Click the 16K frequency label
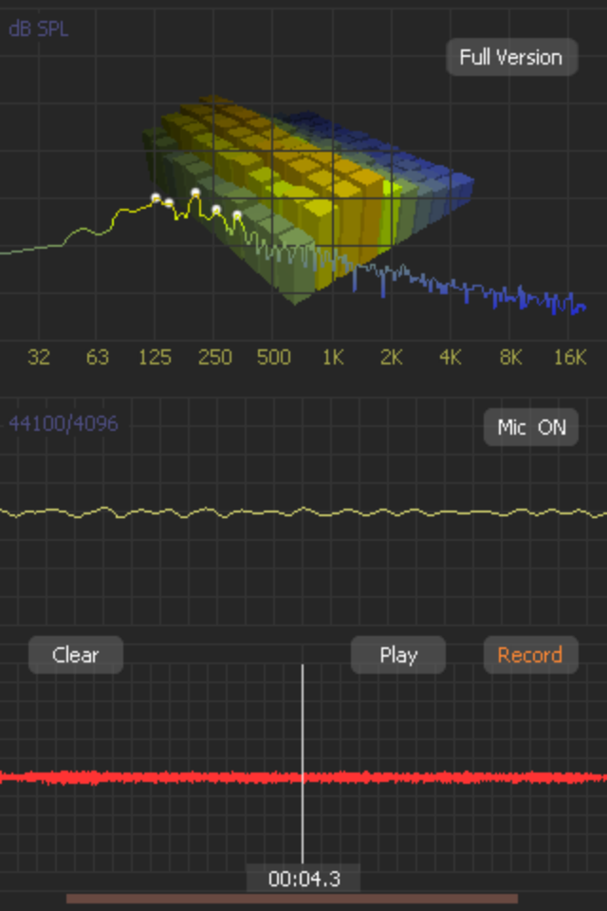607x911 pixels. pos(570,357)
